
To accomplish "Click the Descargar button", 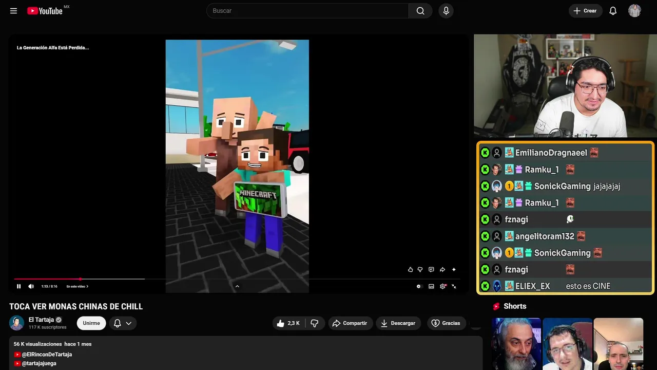I will coord(398,323).
